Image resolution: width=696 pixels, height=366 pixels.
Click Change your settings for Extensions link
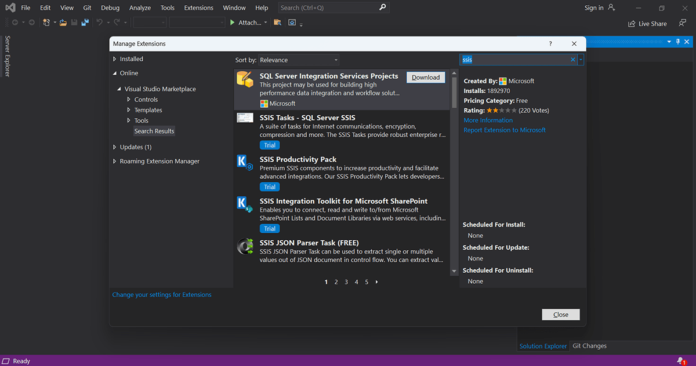(x=162, y=295)
